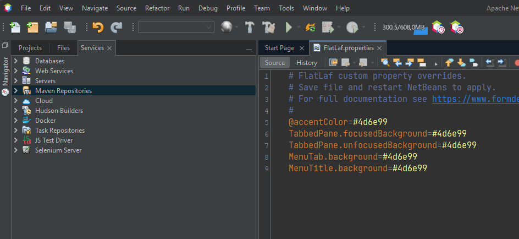This screenshot has width=519, height=239.
Task: Click the Previous Bookmark up-arrow icon
Action: pos(450,62)
